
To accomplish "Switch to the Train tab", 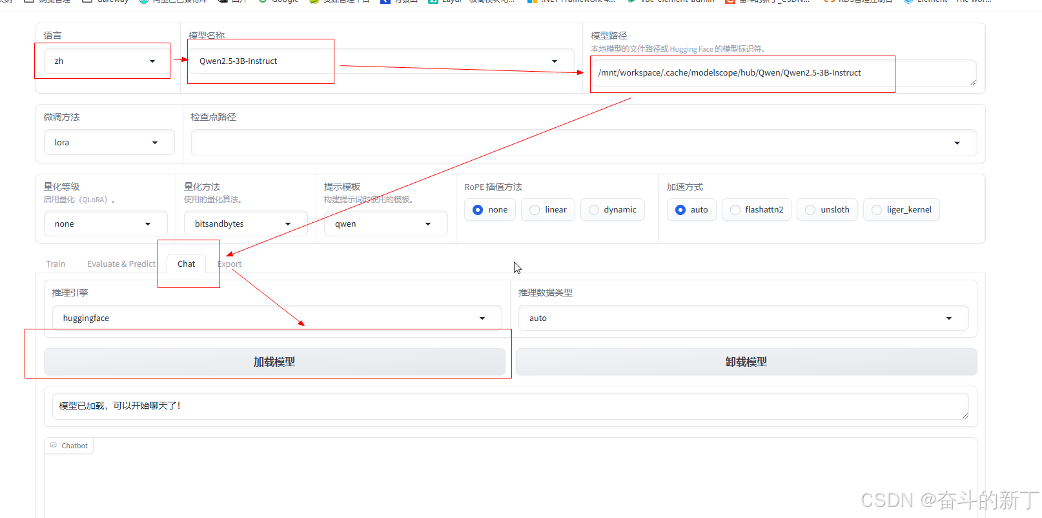I will point(56,264).
